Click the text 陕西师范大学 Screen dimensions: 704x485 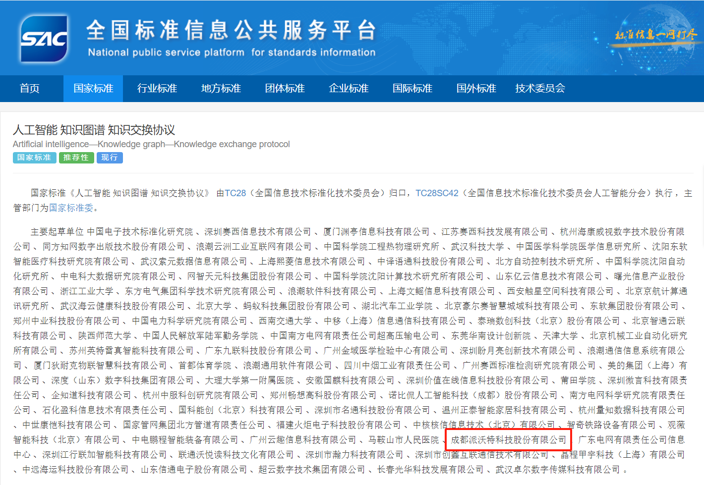(105, 336)
